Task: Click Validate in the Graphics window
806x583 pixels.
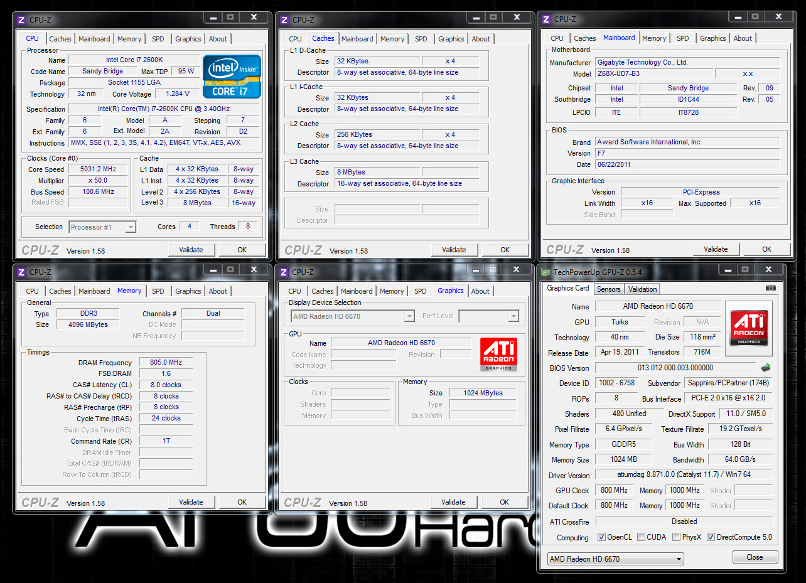Action: click(x=453, y=502)
